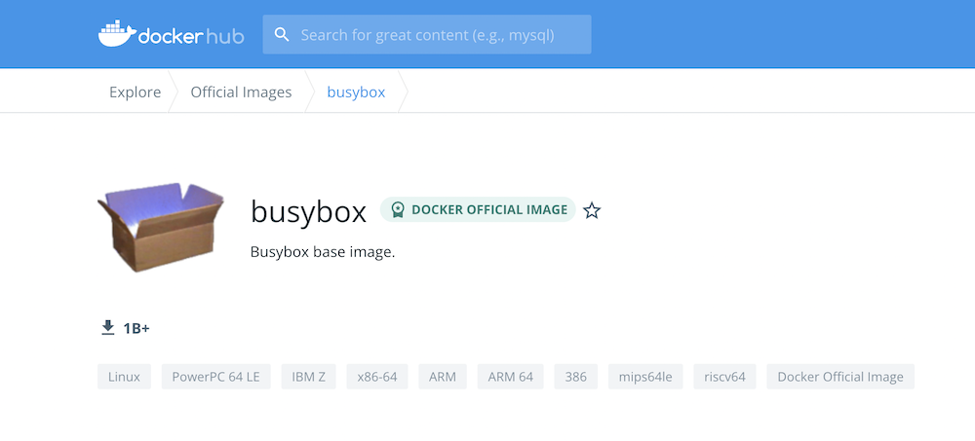Focus the search for great content field
Screen dimensions: 975x441
[439, 35]
